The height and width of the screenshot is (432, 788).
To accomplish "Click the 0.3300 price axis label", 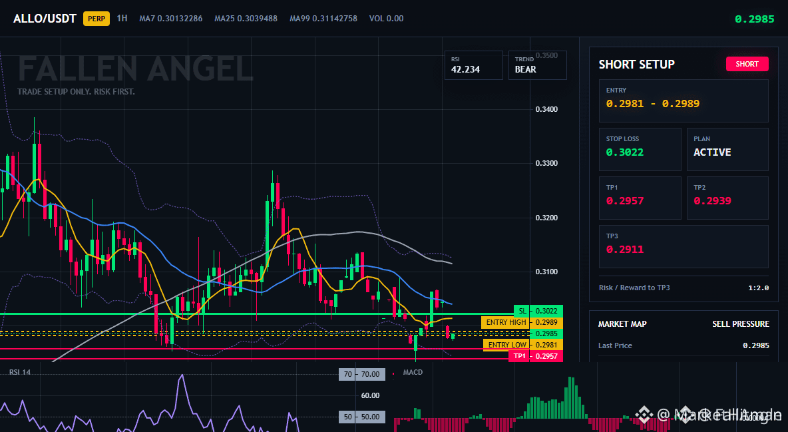I will tap(546, 164).
